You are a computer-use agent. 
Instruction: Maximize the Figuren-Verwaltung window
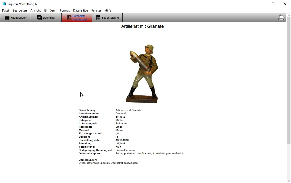click(x=273, y=4)
